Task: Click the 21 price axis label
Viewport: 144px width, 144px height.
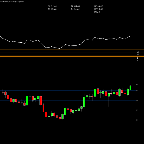Action: 137,110
